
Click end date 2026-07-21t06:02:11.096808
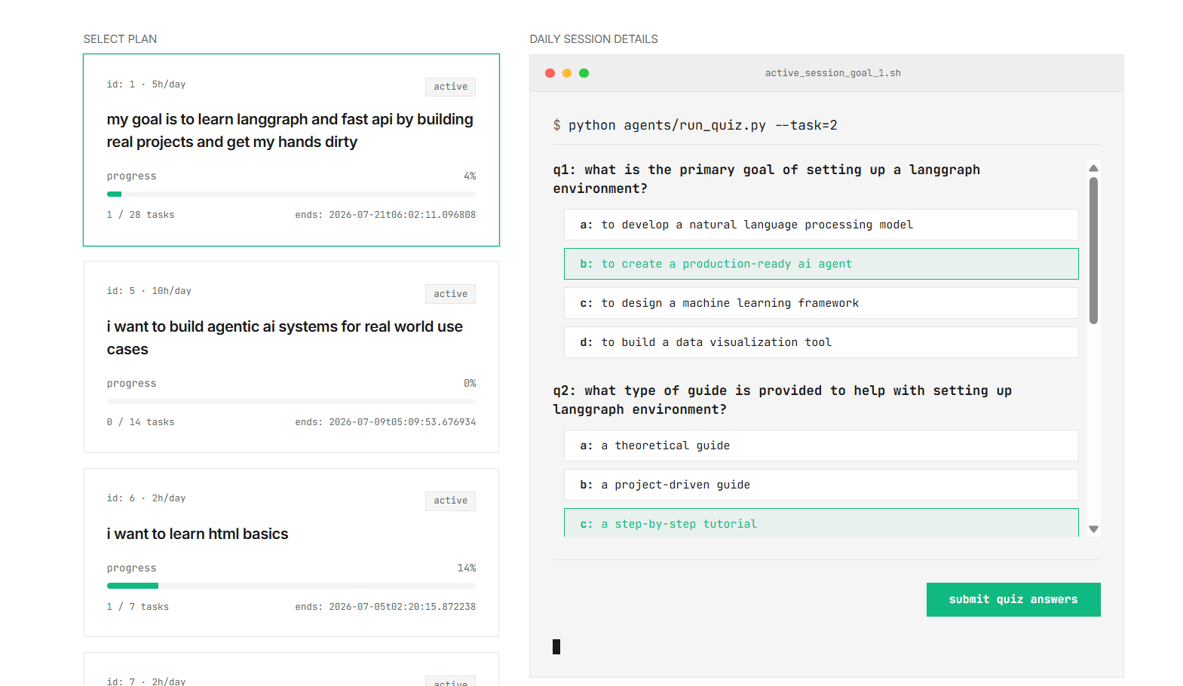(385, 215)
